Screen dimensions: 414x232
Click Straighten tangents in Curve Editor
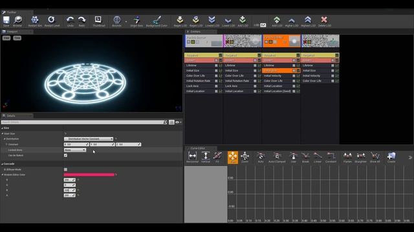pos(361,157)
